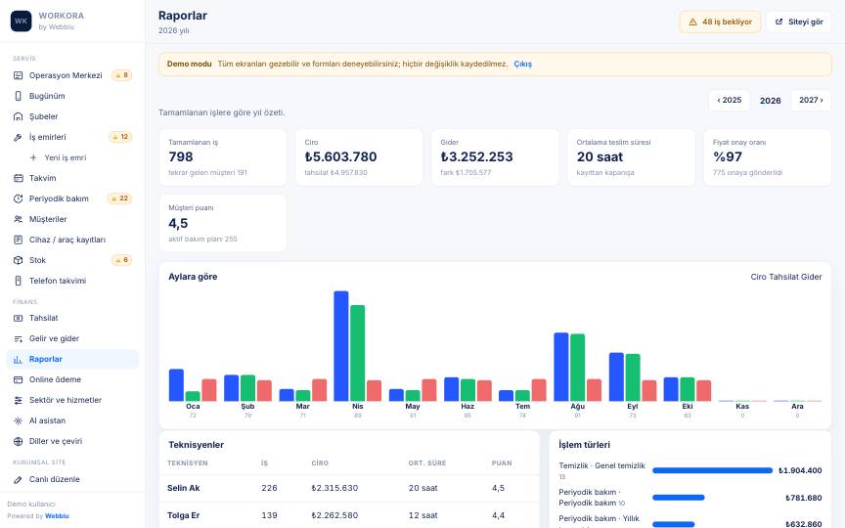Screen dimensions: 845x528
Task: Click the AI asistan sparkle icon
Action: [x=18, y=420]
